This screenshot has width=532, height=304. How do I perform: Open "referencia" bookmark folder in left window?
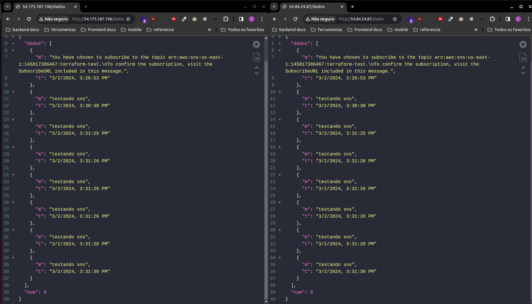160,30
